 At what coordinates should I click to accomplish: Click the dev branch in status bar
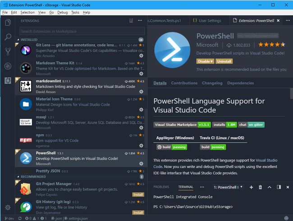[x=9, y=218]
